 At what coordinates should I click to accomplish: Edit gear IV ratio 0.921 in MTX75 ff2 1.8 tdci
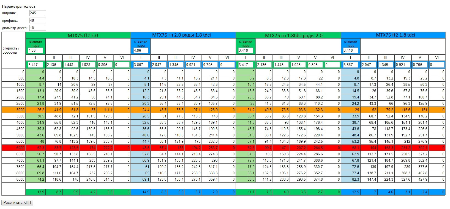pyautogui.click(x=403, y=65)
